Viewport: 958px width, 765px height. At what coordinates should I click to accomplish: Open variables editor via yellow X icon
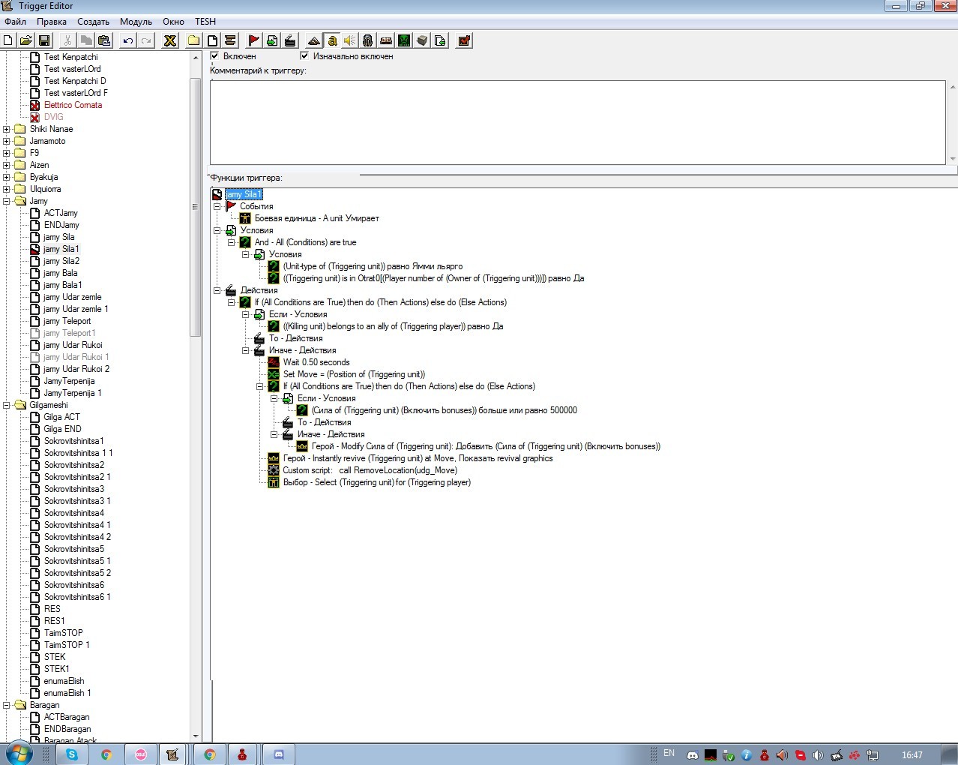point(170,40)
